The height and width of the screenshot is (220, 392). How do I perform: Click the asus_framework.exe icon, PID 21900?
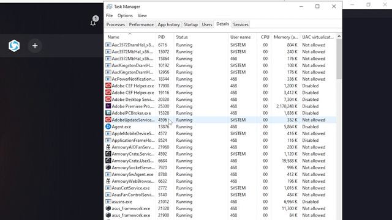coord(108,215)
